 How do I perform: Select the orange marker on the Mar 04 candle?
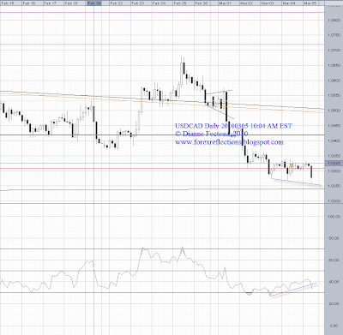pyautogui.click(x=292, y=165)
